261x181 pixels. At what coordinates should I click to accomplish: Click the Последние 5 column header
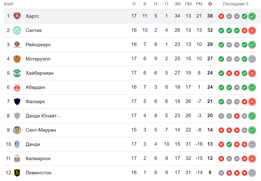236,4
